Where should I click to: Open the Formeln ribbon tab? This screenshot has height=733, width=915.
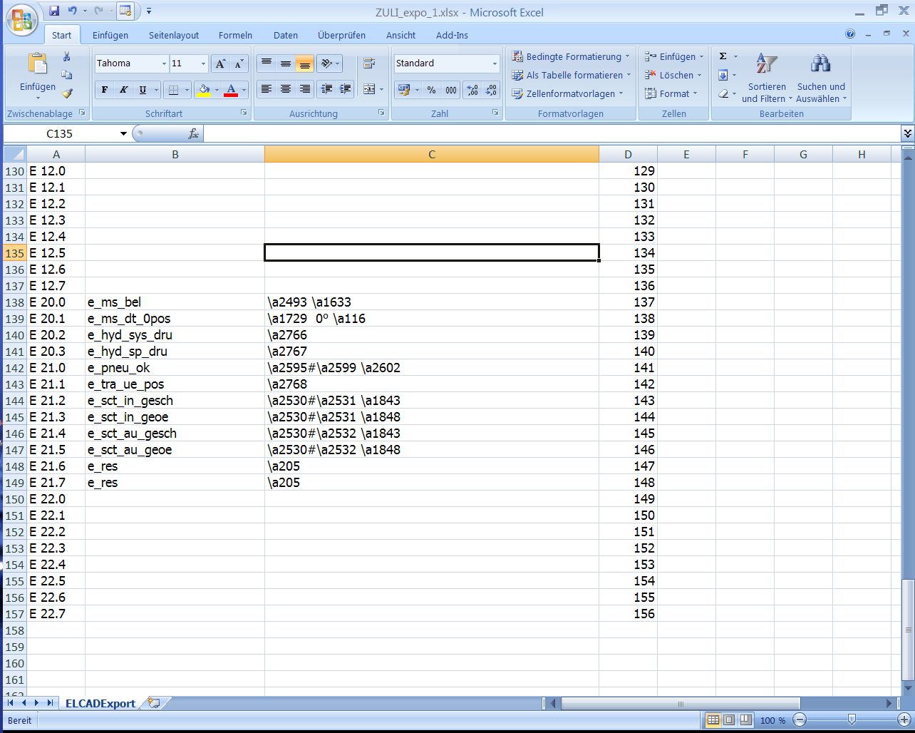pyautogui.click(x=235, y=35)
